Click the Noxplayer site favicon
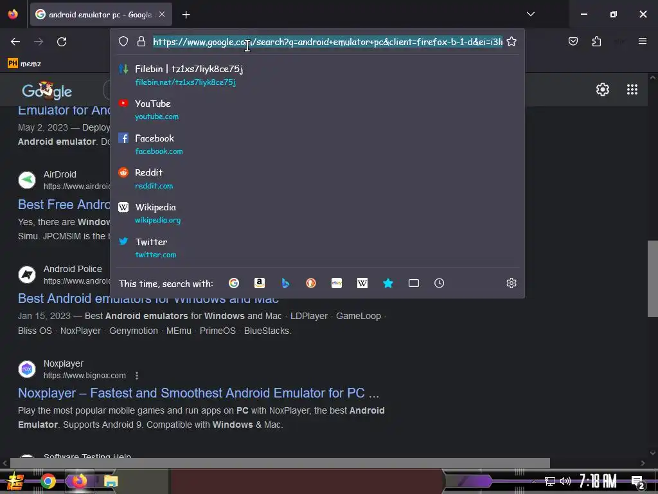 27,369
